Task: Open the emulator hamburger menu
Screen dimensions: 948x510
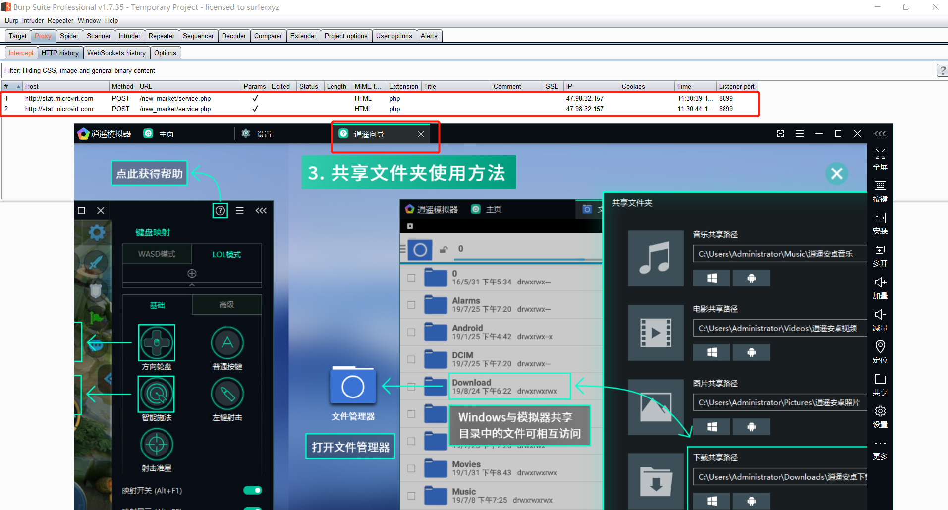Action: coord(799,134)
